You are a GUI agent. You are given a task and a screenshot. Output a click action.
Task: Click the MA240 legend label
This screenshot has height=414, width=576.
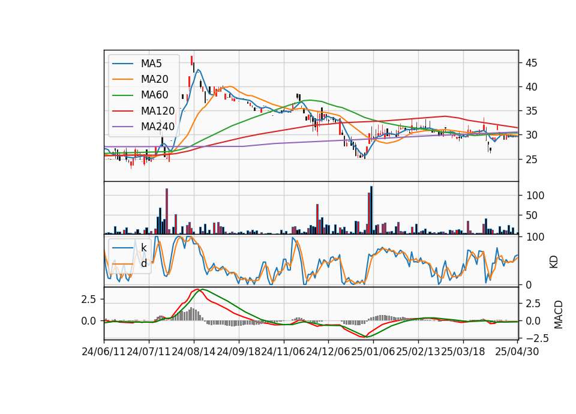[158, 127]
